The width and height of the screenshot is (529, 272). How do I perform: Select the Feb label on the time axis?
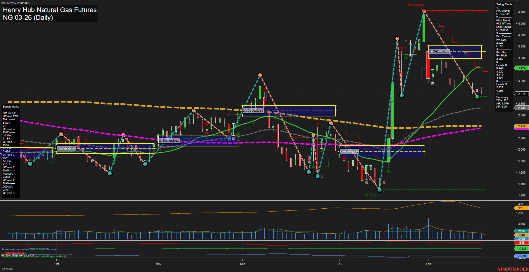[429, 264]
